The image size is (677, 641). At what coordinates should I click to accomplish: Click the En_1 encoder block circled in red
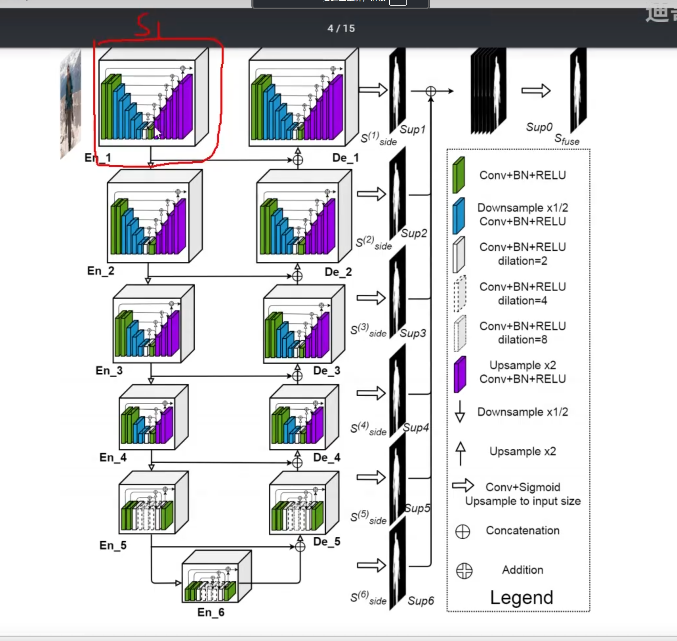click(x=150, y=101)
